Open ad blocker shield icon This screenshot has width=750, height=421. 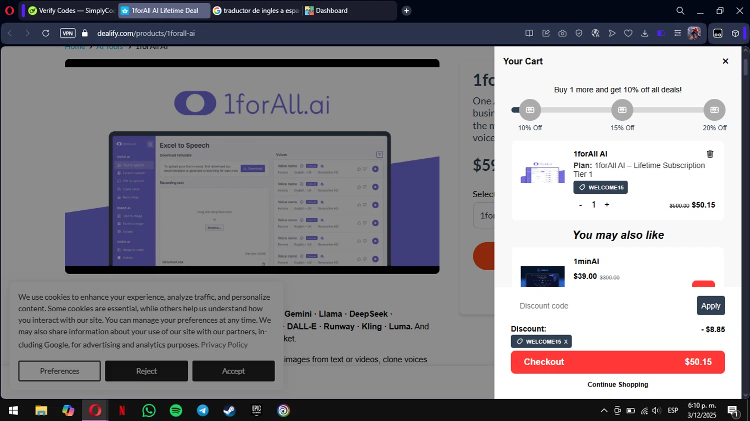pos(579,33)
